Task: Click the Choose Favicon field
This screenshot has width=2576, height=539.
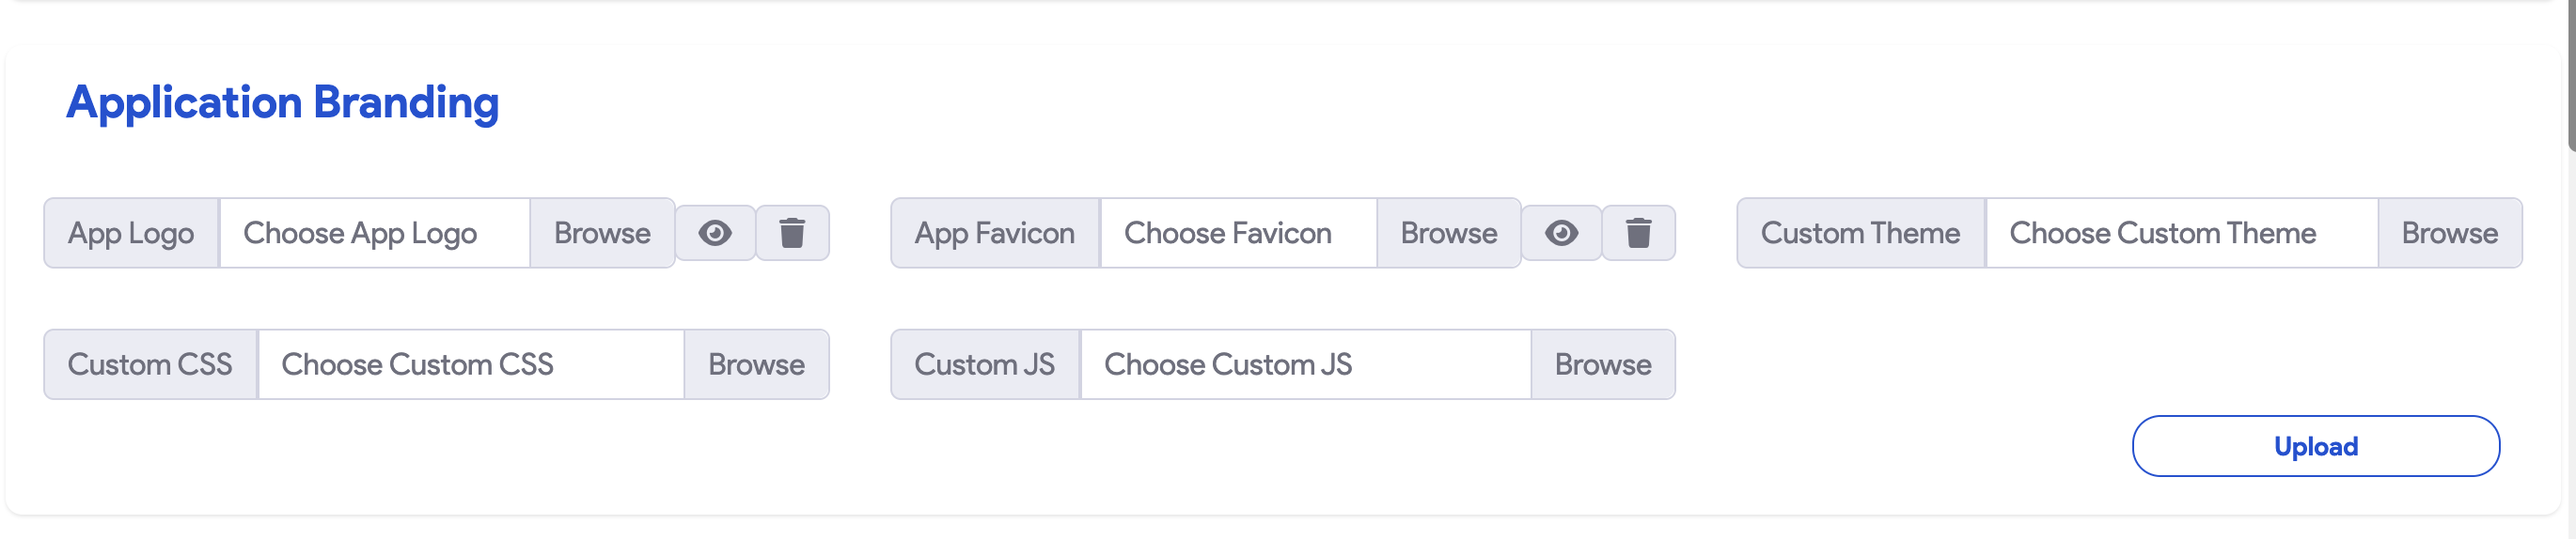Action: 1238,233
